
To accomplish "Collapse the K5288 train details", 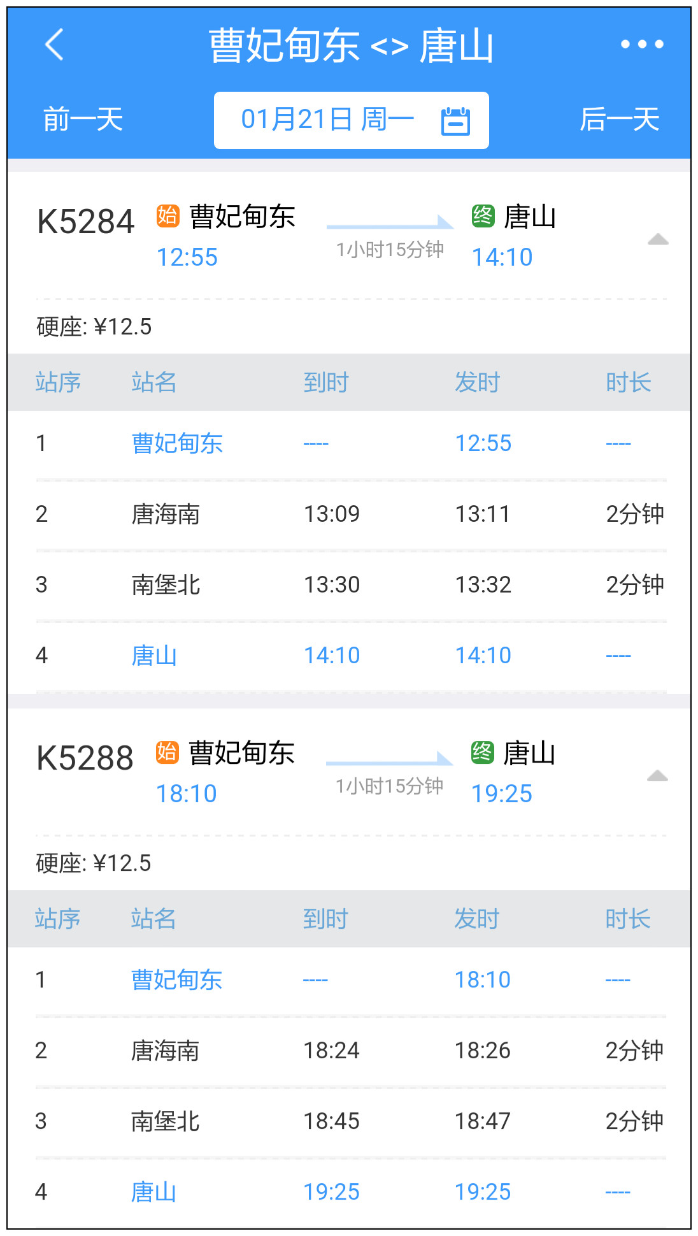I will click(x=657, y=776).
